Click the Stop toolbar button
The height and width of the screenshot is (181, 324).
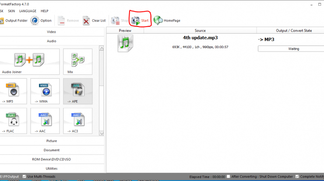point(120,21)
